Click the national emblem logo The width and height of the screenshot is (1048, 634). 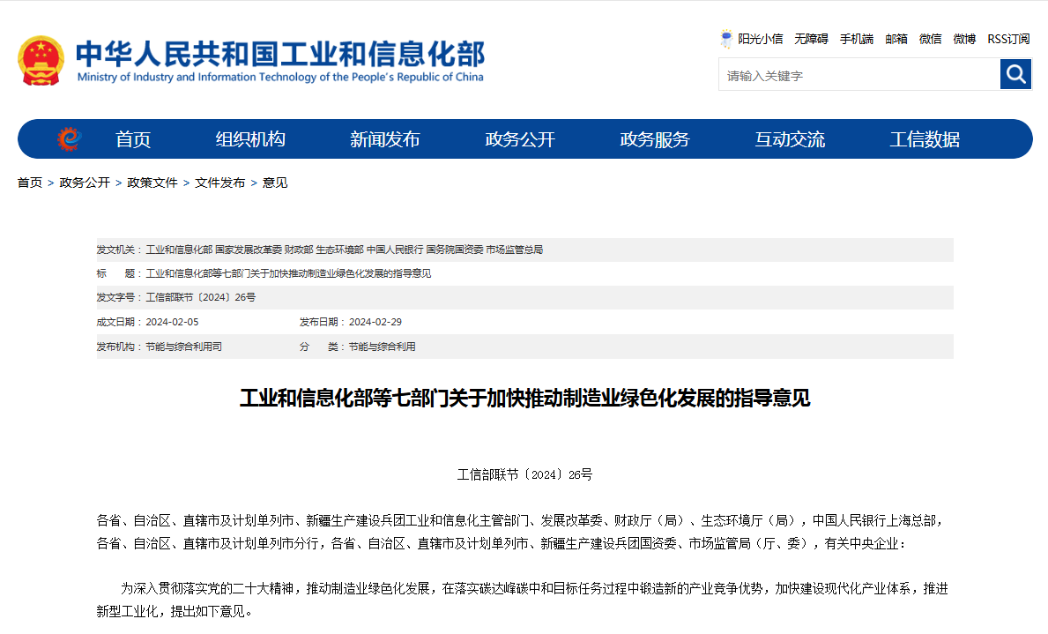[41, 60]
